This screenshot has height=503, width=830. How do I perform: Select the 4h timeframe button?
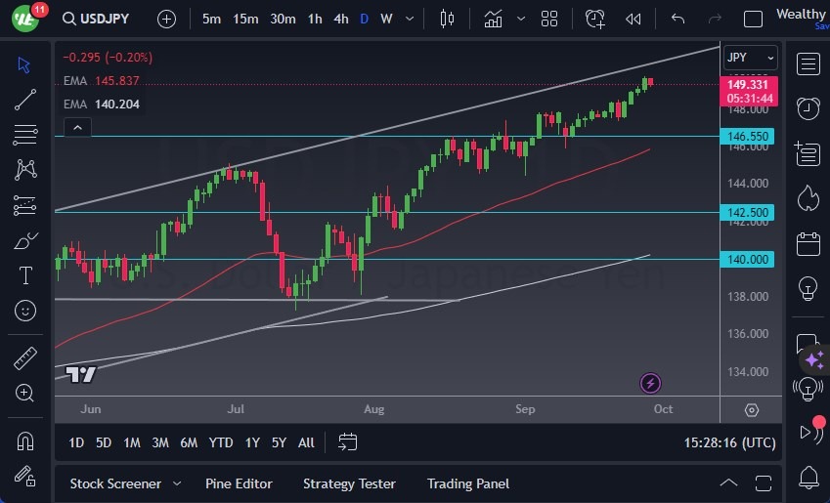point(340,19)
